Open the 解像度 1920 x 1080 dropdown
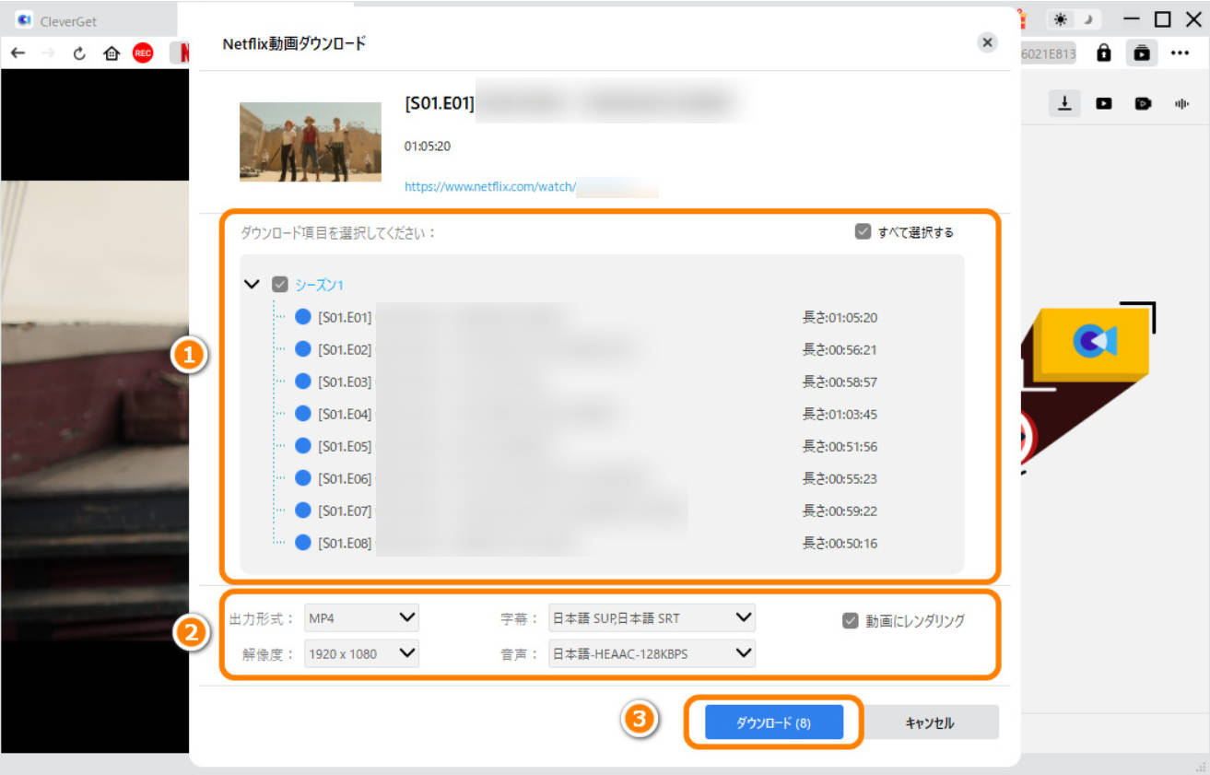The width and height of the screenshot is (1210, 775). [x=361, y=653]
